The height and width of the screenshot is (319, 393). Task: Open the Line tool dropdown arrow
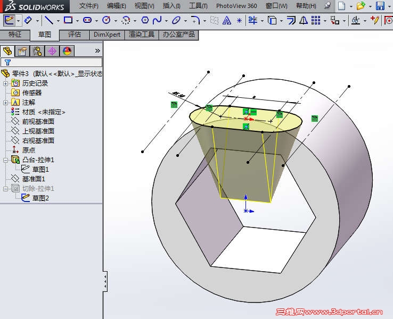coord(58,21)
